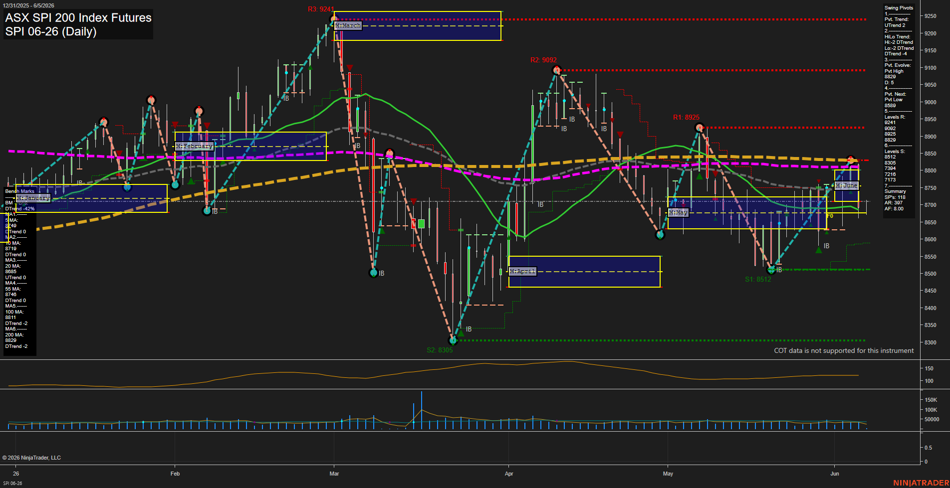Screen dimensions: 950x488
Task: Click the swing low pivot marker at S1 8512
Action: click(771, 270)
